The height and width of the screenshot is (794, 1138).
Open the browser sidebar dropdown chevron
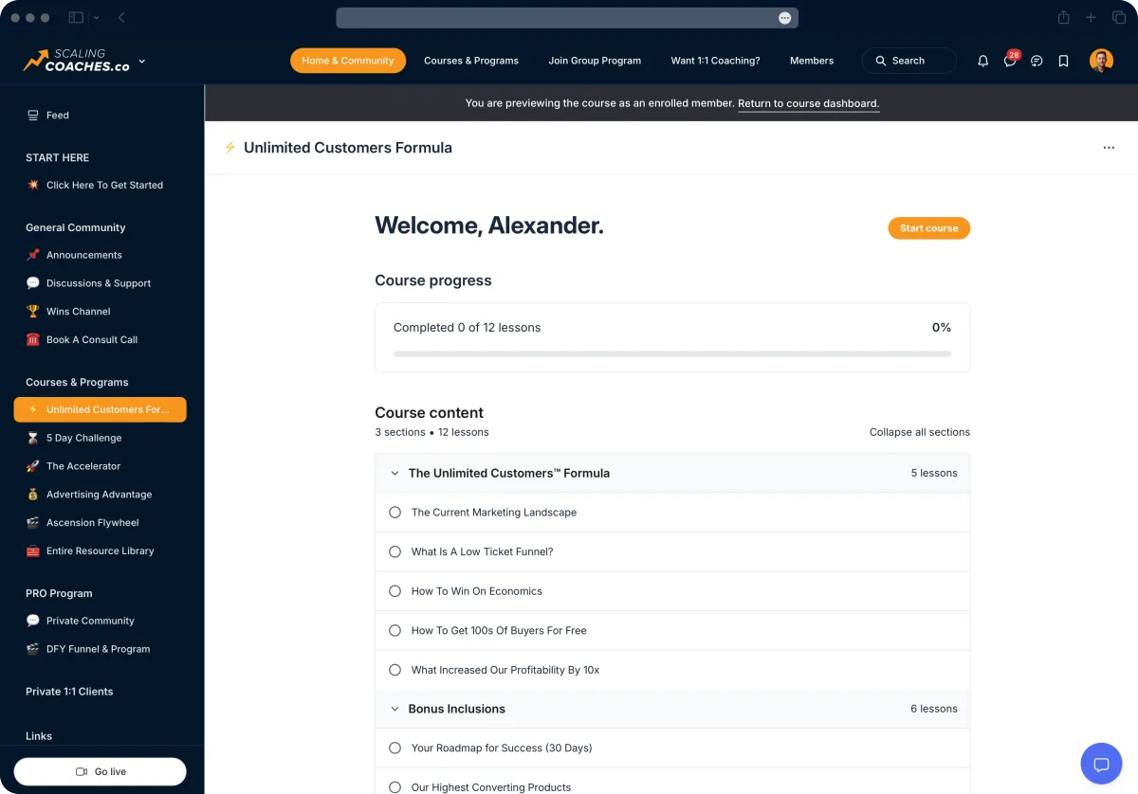click(x=96, y=18)
